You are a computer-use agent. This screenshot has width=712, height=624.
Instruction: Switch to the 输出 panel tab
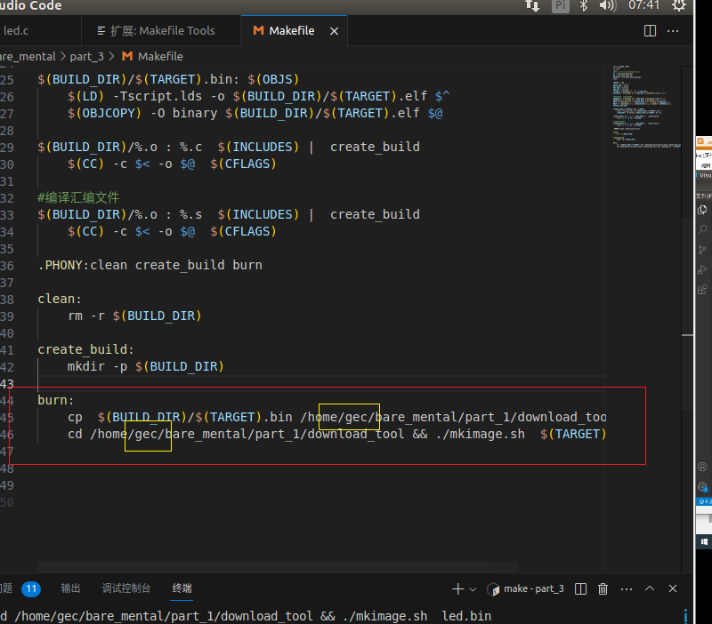click(70, 588)
